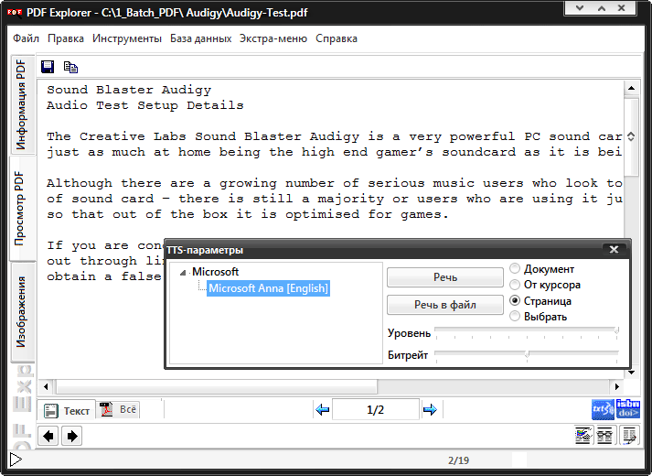The width and height of the screenshot is (652, 476).
Task: Click vertical scrollbar up arrow of text pane
Action: click(631, 88)
